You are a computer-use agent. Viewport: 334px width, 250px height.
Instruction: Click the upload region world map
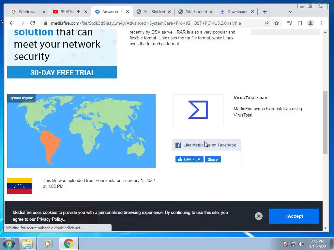[81, 131]
